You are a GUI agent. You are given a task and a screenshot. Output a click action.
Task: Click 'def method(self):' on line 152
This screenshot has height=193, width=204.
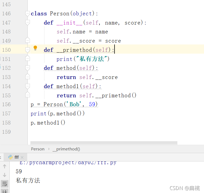[71, 68]
